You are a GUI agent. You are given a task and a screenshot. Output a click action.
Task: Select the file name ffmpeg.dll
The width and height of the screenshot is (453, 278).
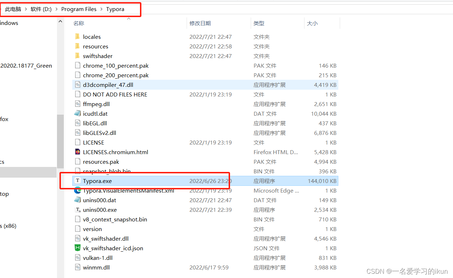tap(96, 104)
